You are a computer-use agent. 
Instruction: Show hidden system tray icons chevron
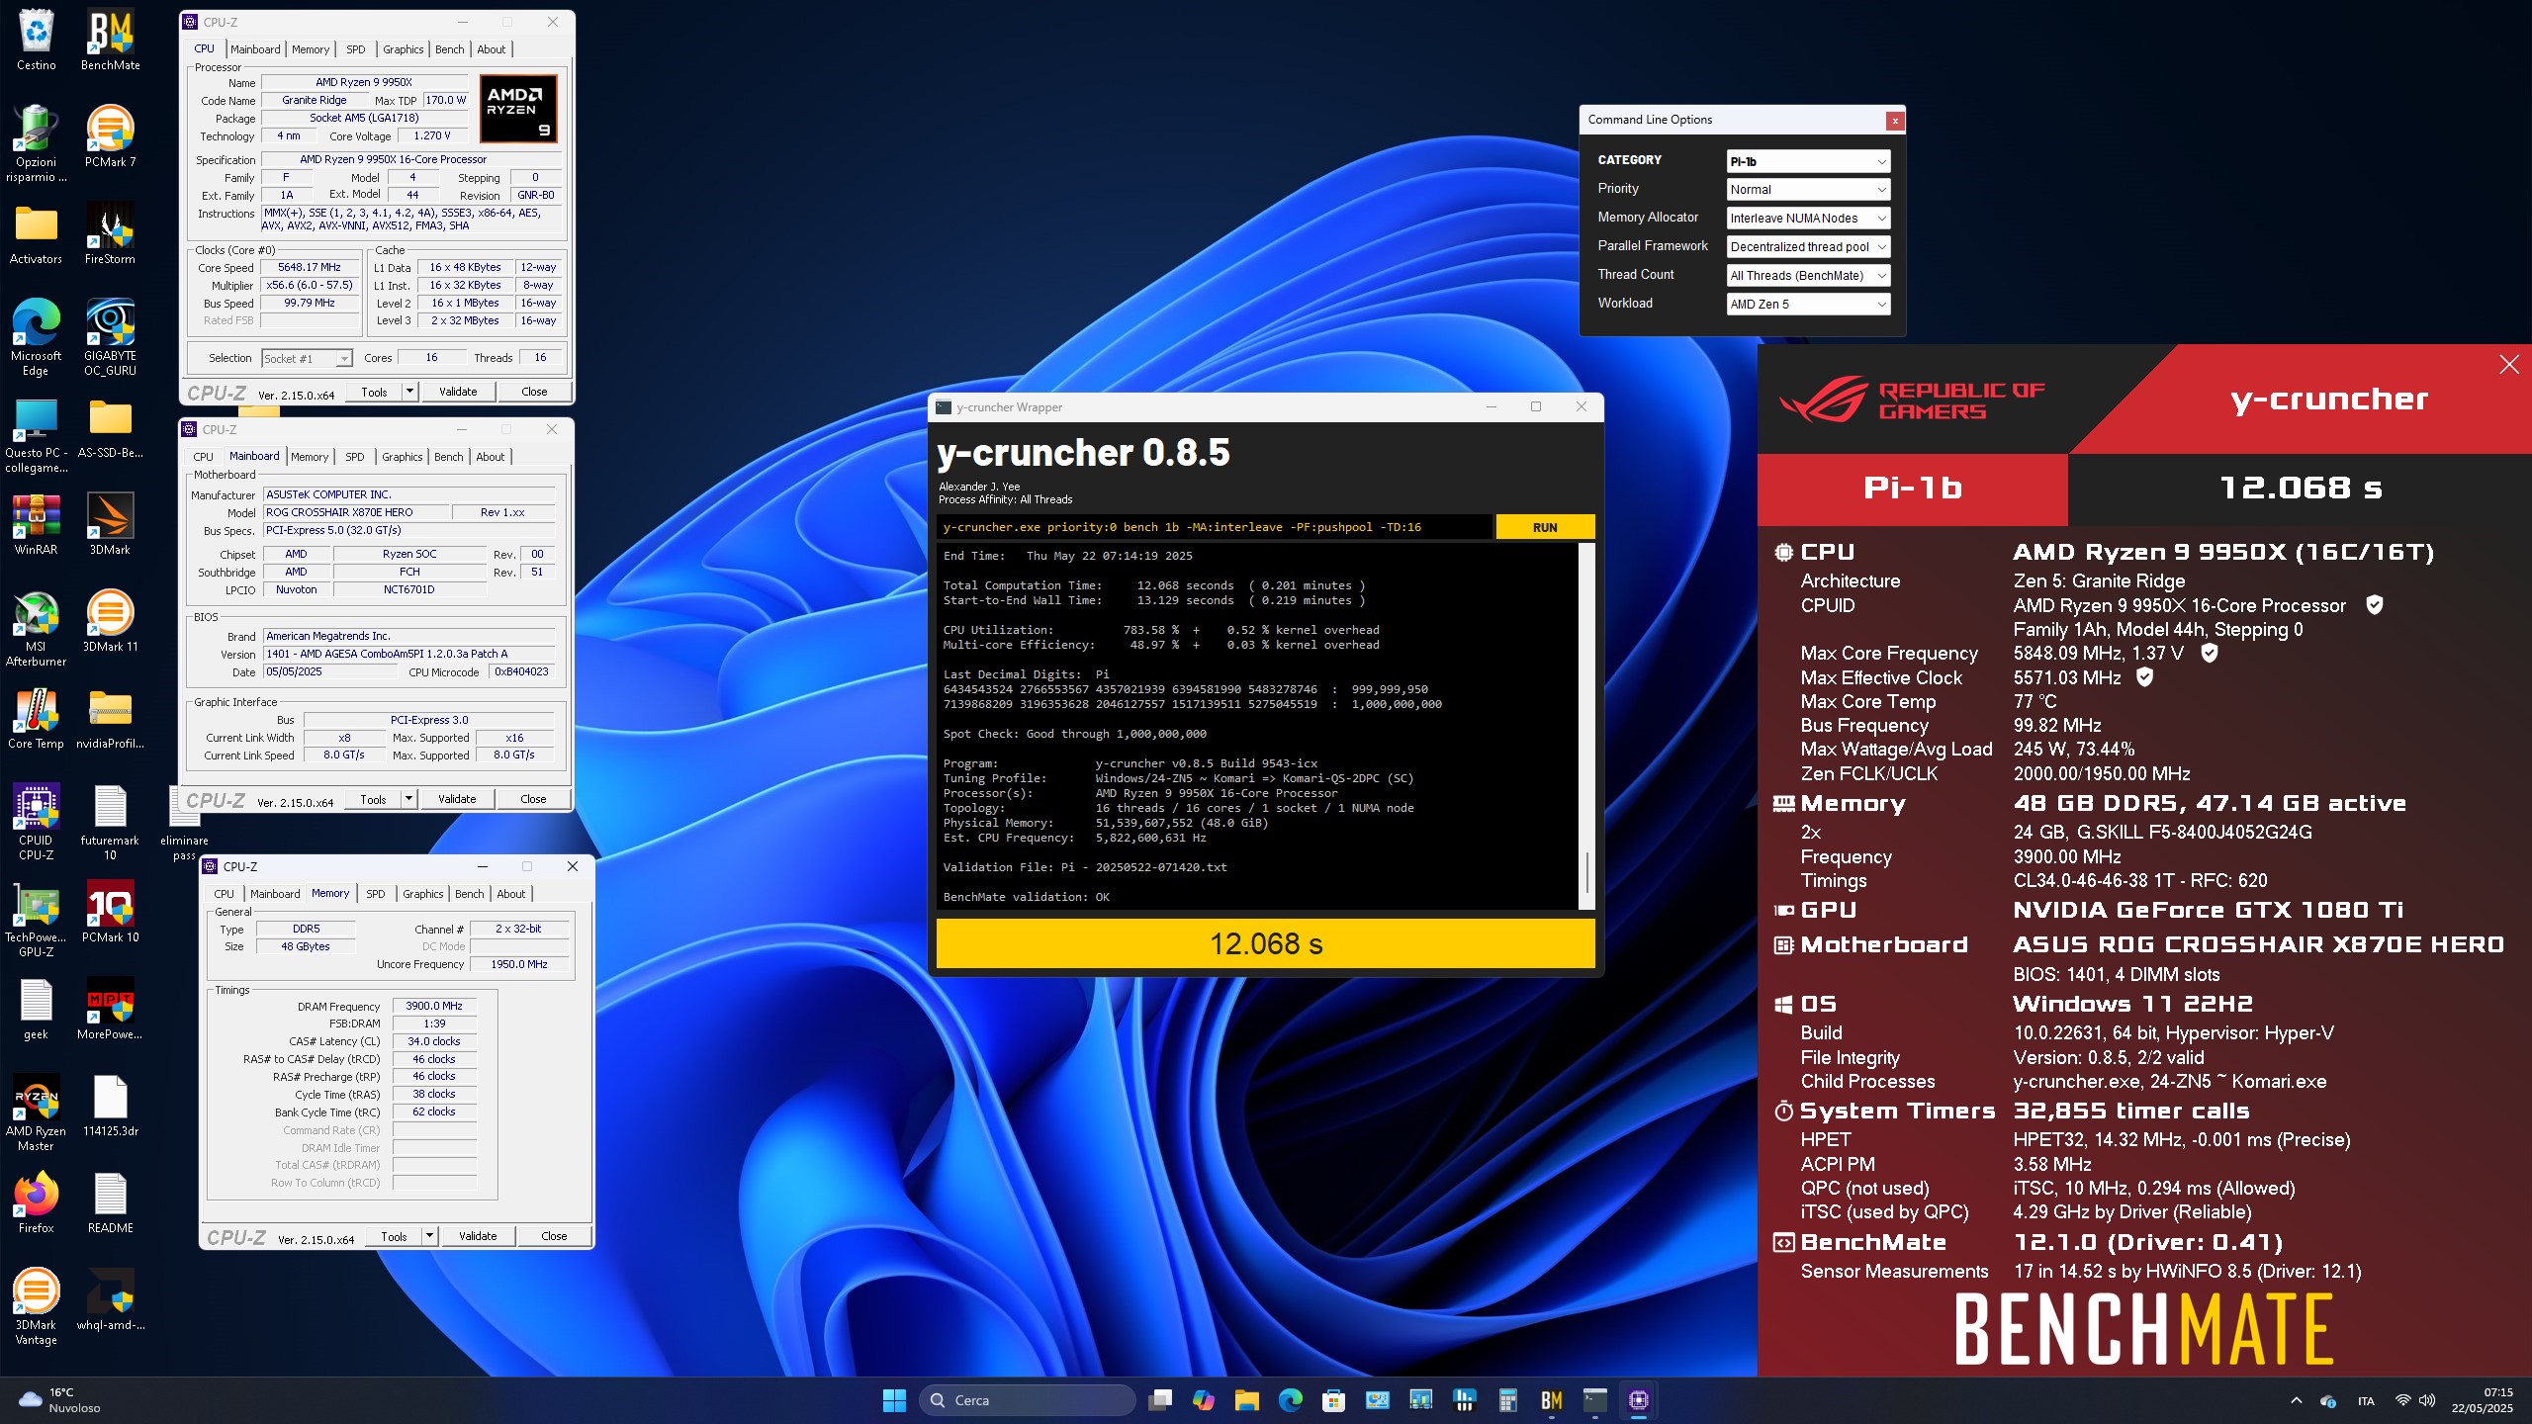point(2296,1400)
